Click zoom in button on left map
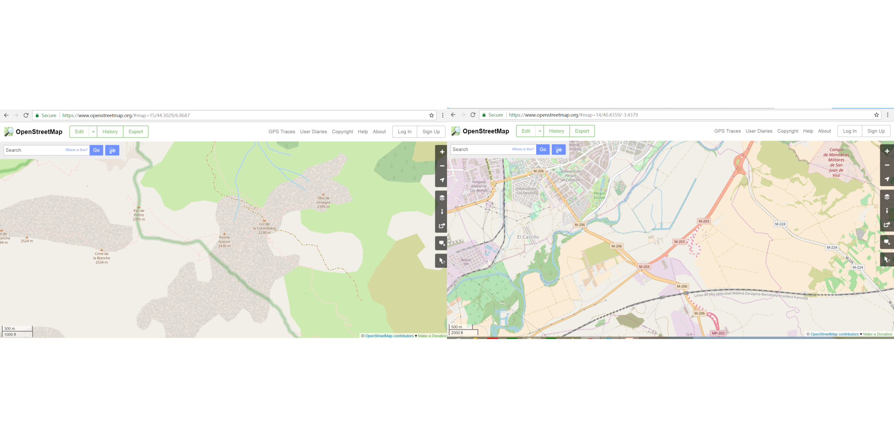Screen dimensions: 894x447 441,152
